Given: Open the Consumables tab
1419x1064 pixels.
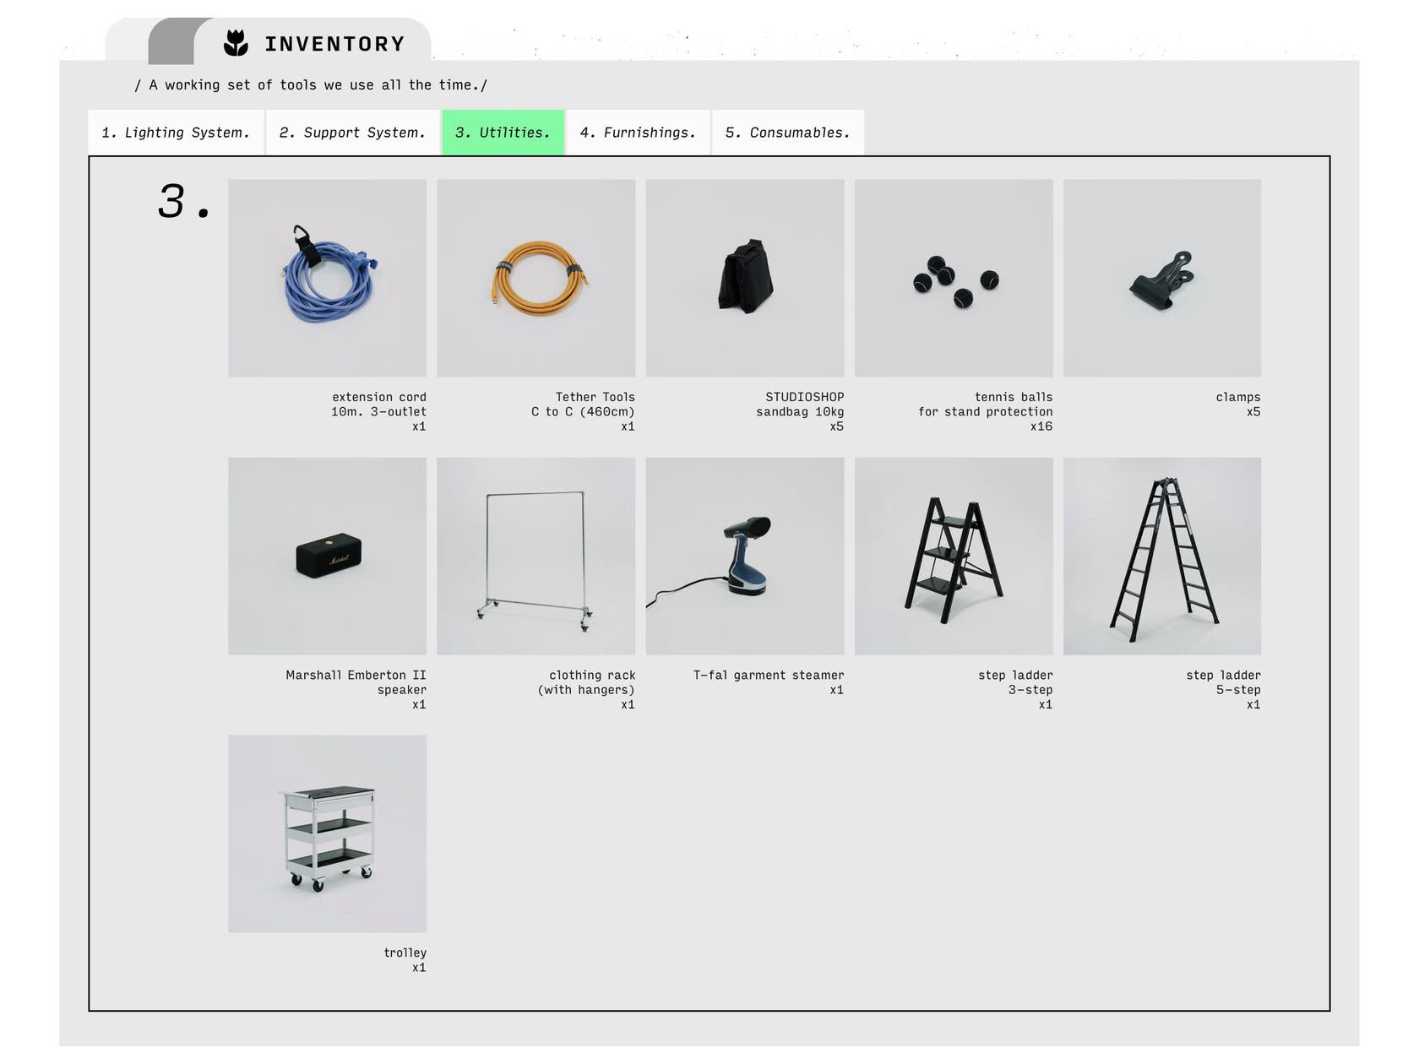Looking at the screenshot, I should click(x=787, y=133).
